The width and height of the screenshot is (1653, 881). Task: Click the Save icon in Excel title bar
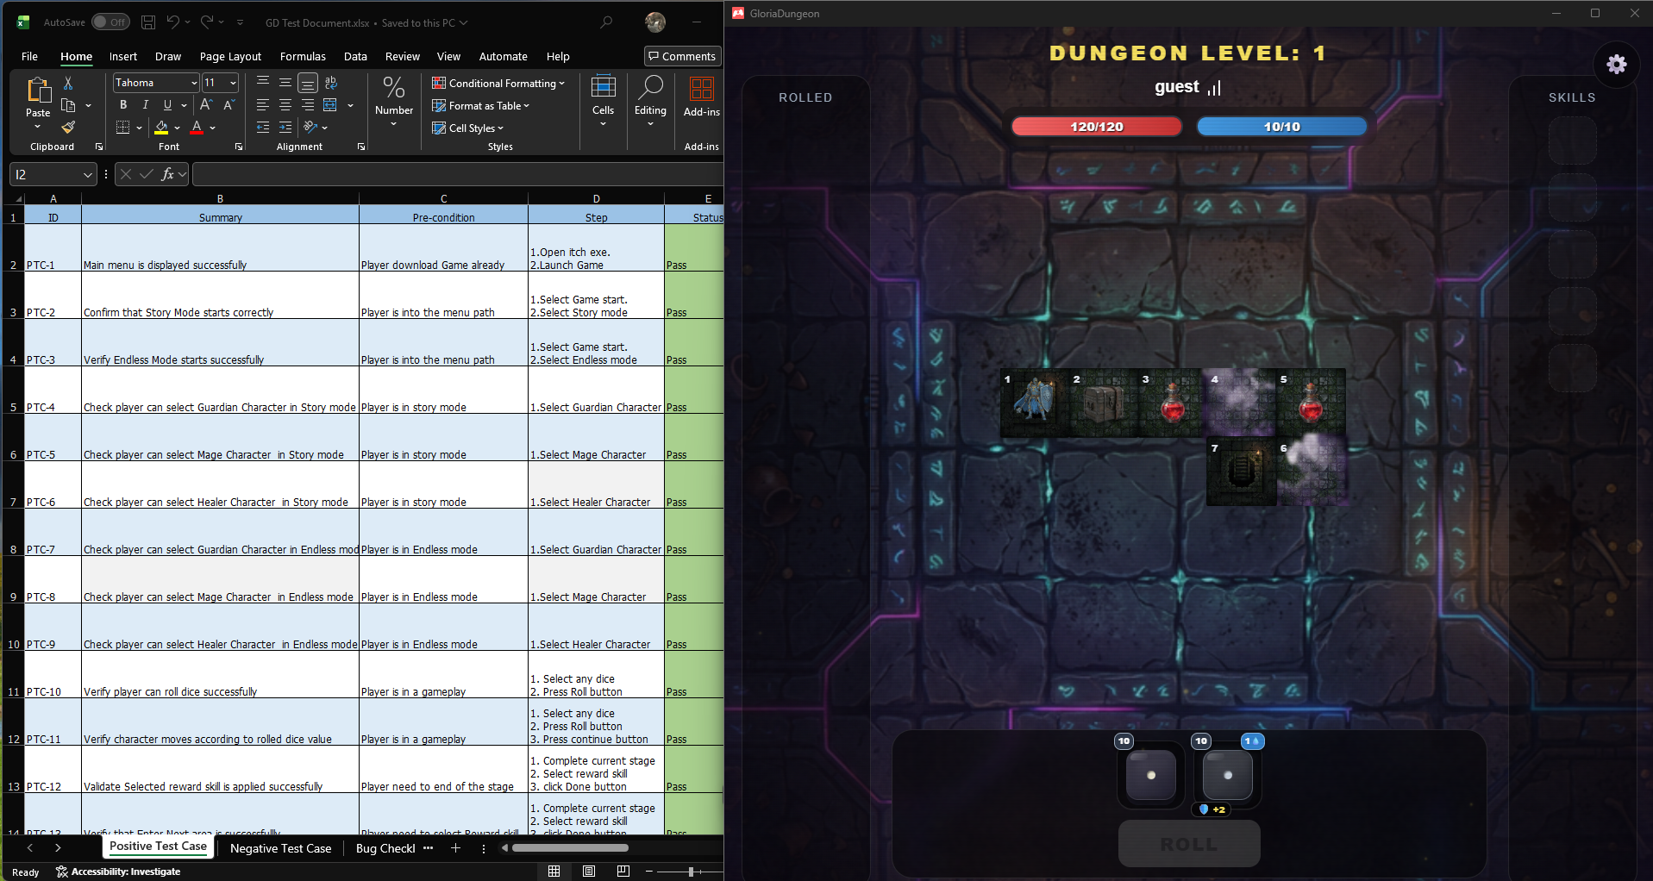148,22
